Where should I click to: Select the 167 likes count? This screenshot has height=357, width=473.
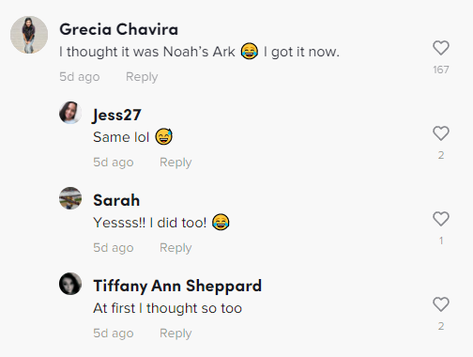click(x=441, y=70)
